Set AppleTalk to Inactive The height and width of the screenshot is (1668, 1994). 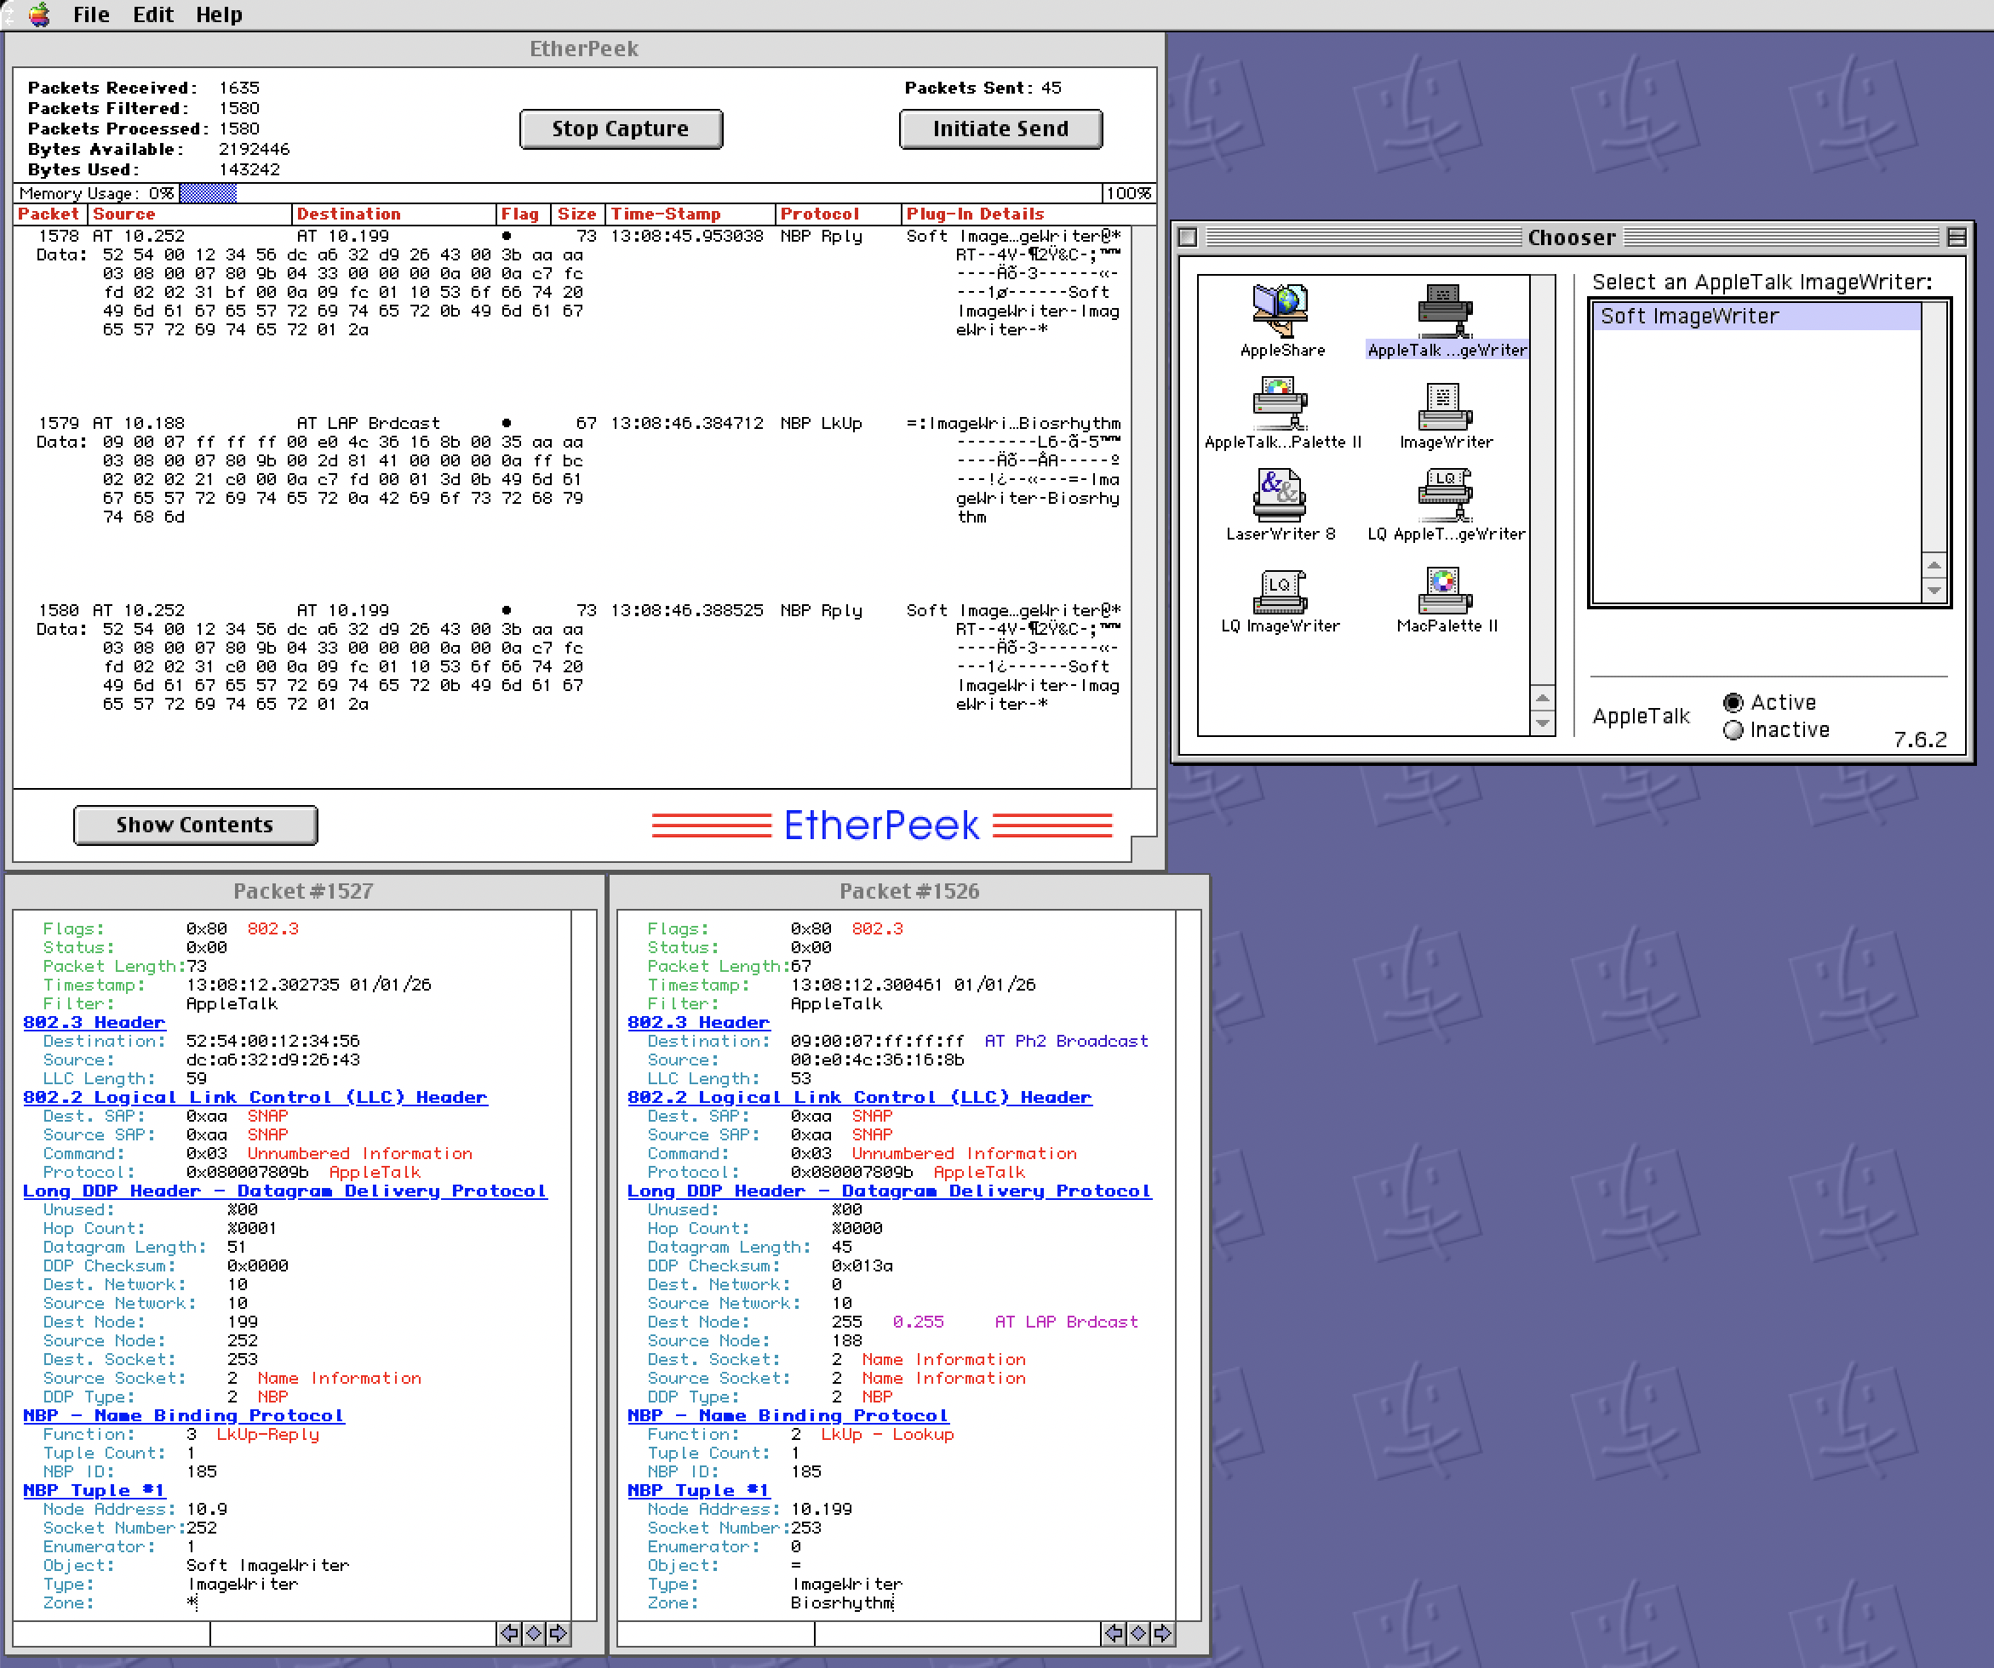[x=1733, y=730]
